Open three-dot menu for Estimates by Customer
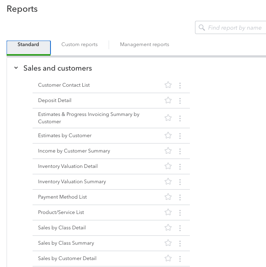This screenshot has width=266, height=267. [x=180, y=136]
